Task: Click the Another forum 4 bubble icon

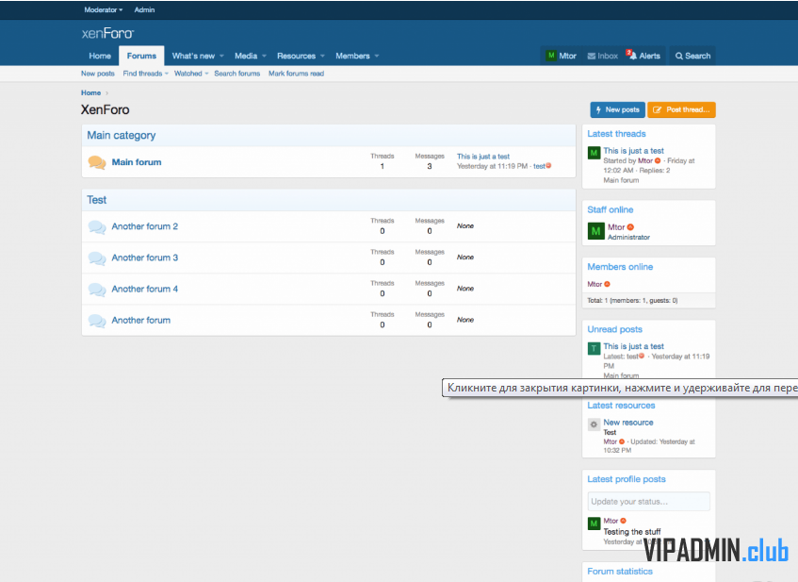Action: point(97,290)
